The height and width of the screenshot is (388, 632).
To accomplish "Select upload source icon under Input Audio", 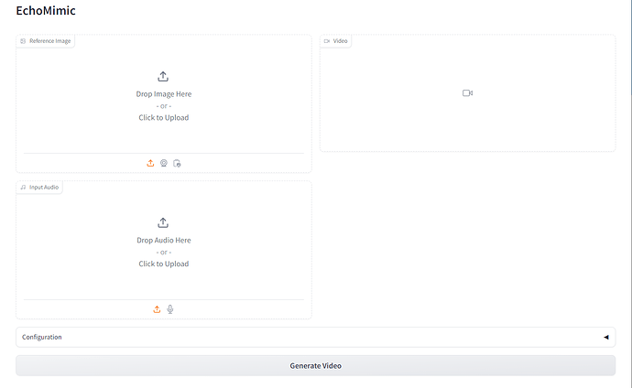I will coord(157,309).
